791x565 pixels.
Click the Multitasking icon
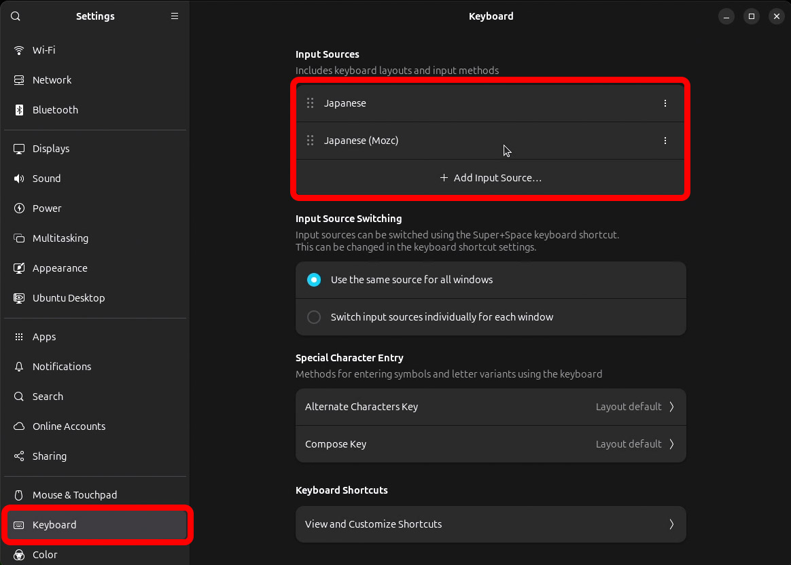(x=19, y=238)
